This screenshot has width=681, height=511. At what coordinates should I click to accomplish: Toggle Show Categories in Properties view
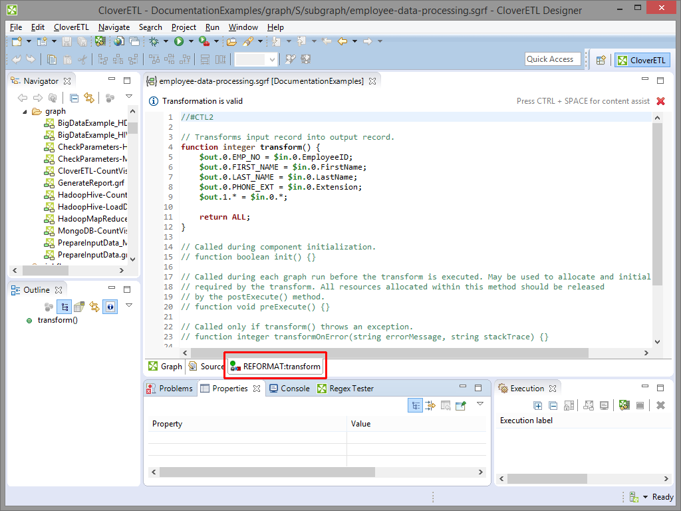point(415,405)
